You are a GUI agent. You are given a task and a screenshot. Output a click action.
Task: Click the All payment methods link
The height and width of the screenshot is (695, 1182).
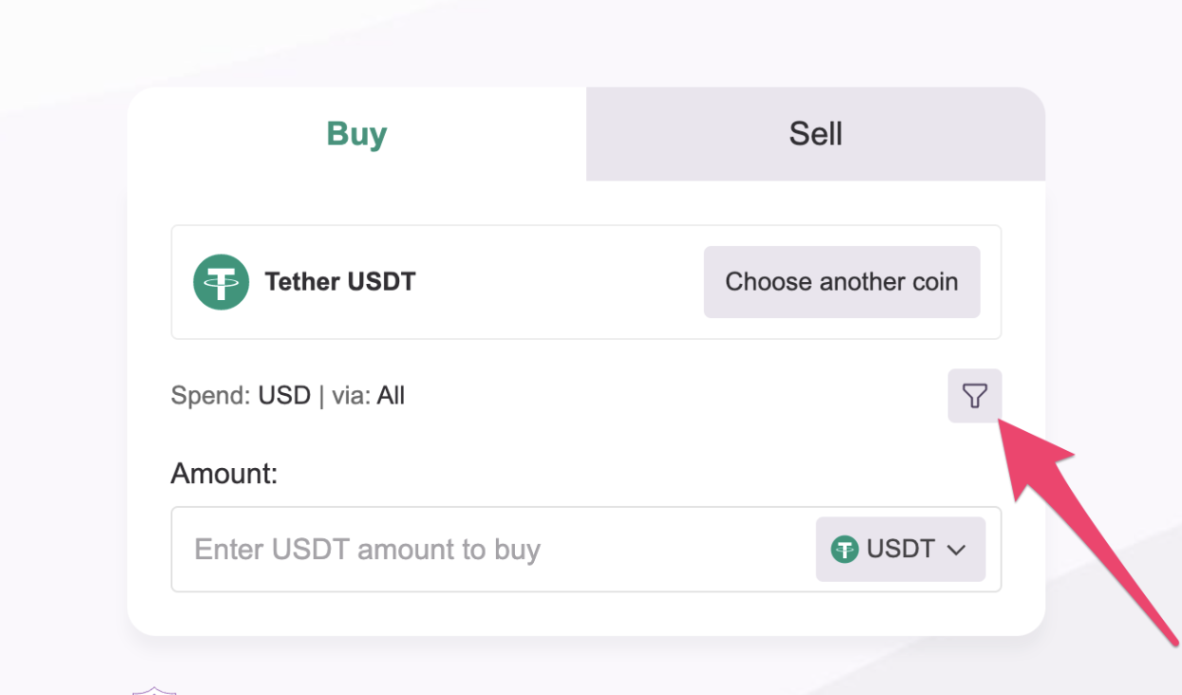click(391, 395)
